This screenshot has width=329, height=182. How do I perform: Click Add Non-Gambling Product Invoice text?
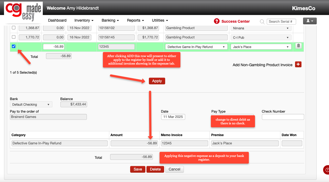262,65
